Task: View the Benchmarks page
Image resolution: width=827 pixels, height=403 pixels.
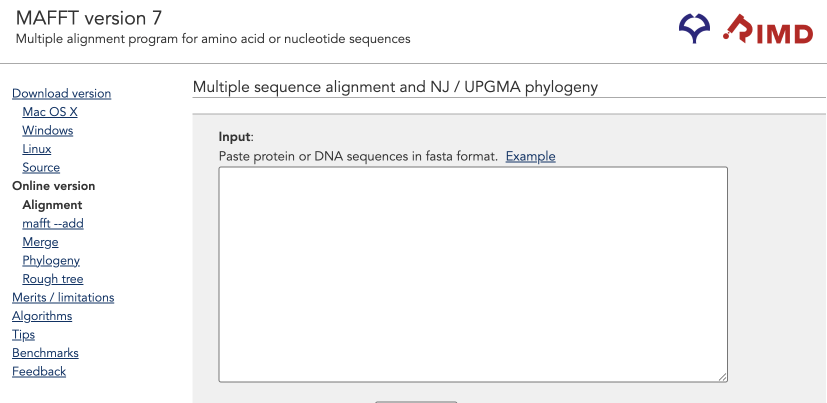Action: (x=45, y=353)
